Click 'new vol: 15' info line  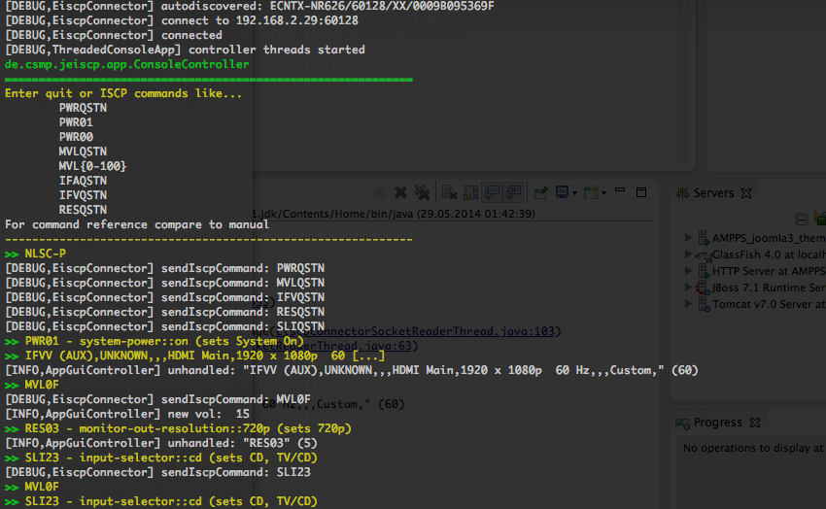(127, 414)
